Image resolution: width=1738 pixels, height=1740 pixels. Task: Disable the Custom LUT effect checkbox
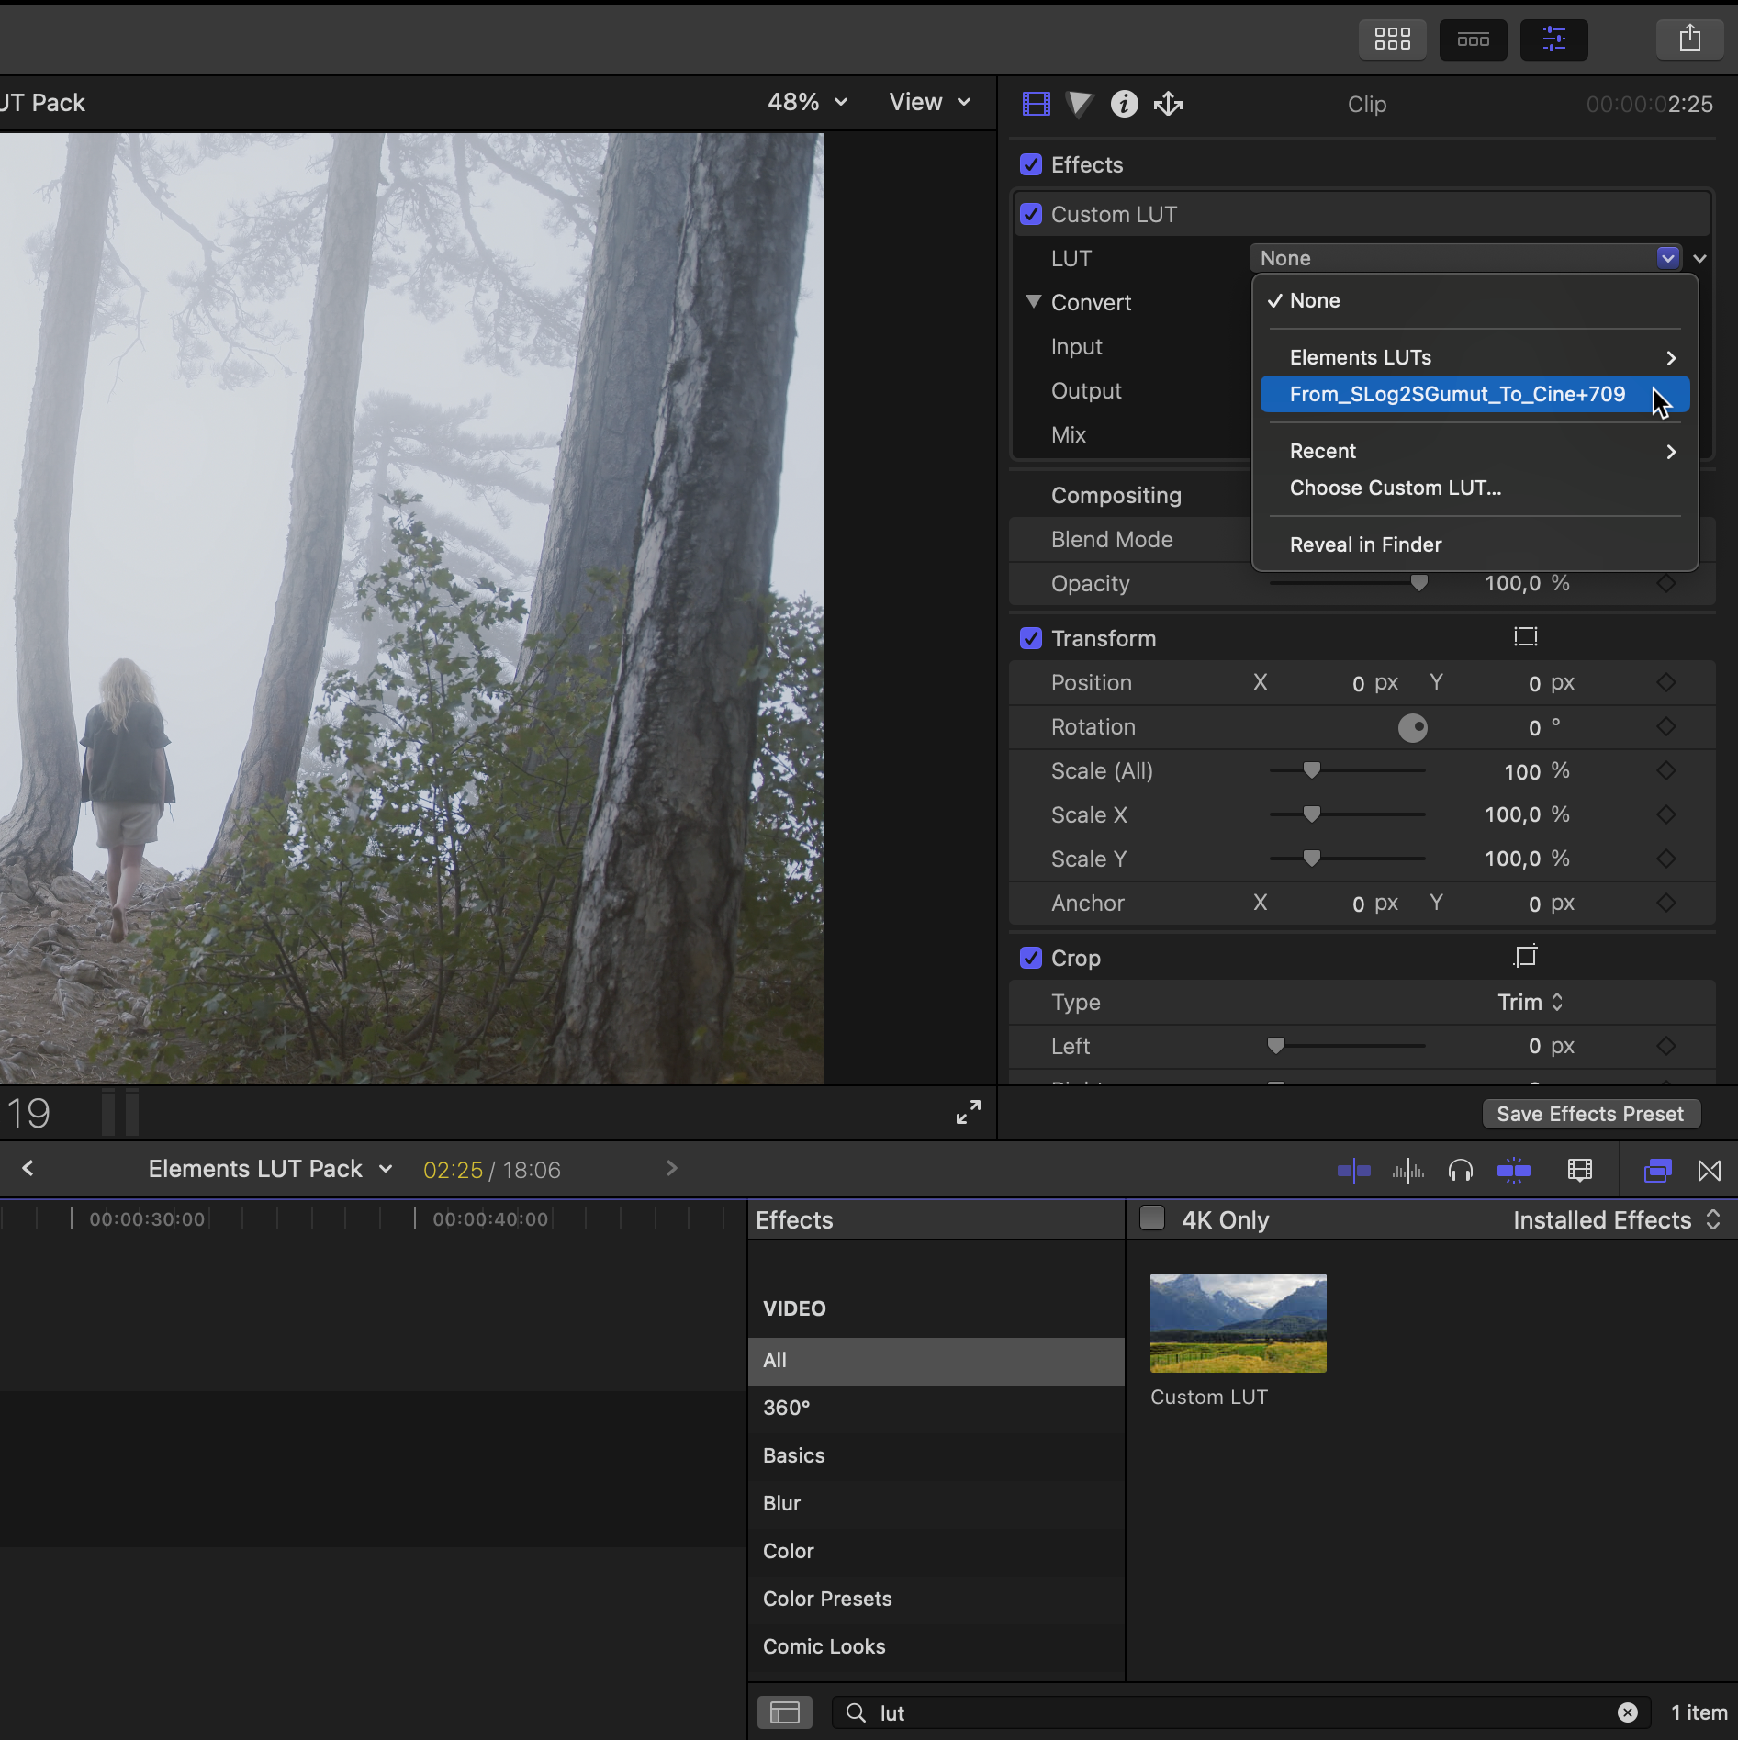point(1031,214)
